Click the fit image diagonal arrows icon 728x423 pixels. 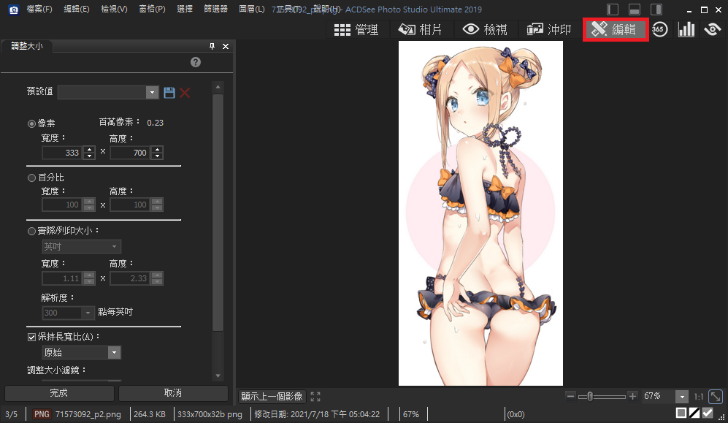716,397
